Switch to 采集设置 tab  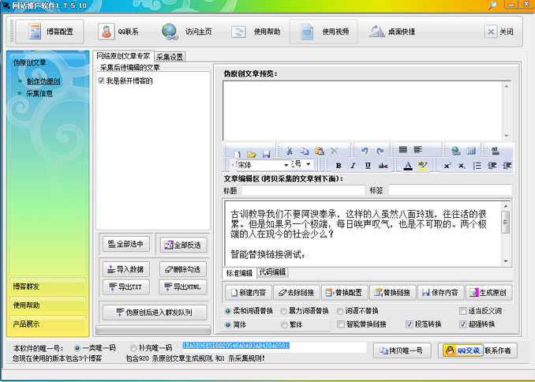[170, 57]
